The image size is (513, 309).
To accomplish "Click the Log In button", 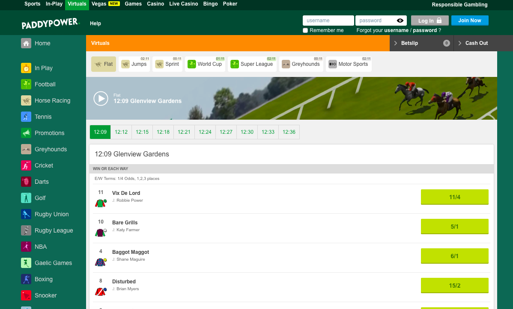I will (x=429, y=21).
